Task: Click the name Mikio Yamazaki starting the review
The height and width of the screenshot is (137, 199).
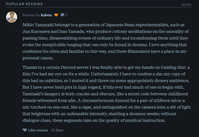Action: (41, 25)
